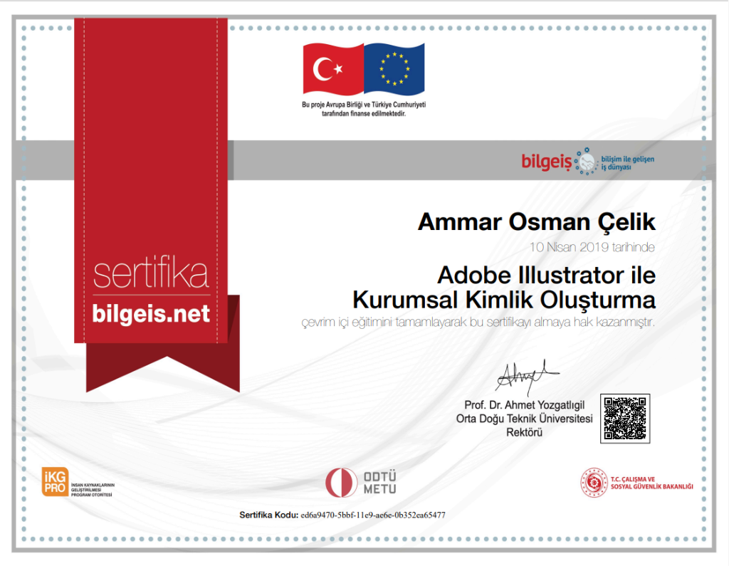Click Orta Doğu Teknik Üniversitesi text
Viewport: 729px width, 566px height.
(x=525, y=419)
